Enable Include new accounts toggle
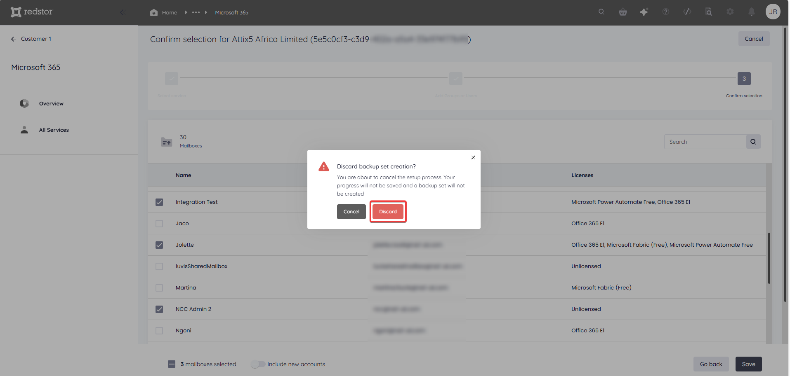Screen dimensions: 790x376 [x=258, y=364]
